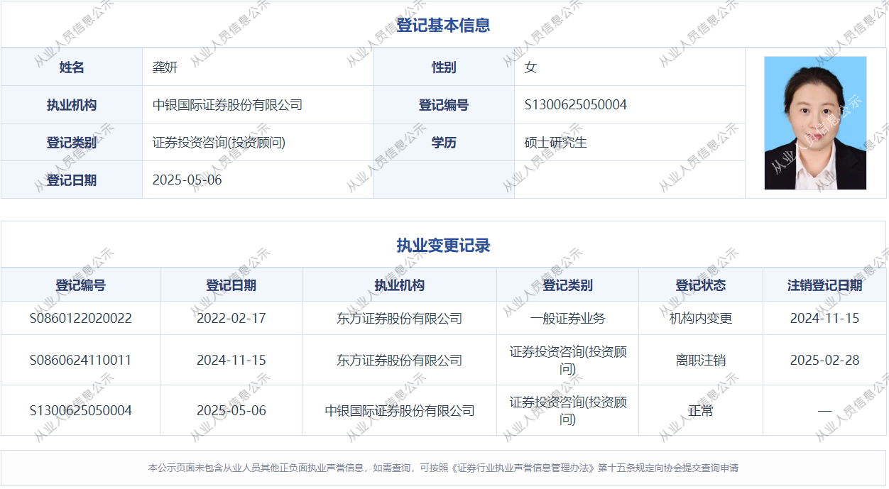Select the name value 龚妍
The width and height of the screenshot is (889, 489).
[165, 67]
